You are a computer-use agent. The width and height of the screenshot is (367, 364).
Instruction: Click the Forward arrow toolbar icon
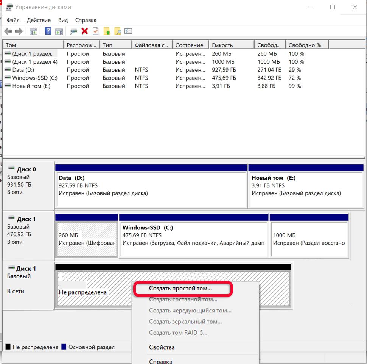point(19,31)
